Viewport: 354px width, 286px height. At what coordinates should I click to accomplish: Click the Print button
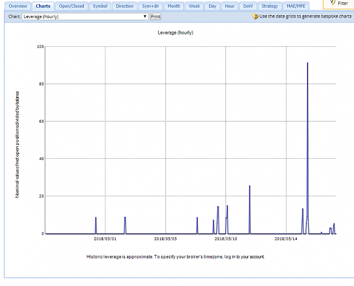click(x=156, y=16)
